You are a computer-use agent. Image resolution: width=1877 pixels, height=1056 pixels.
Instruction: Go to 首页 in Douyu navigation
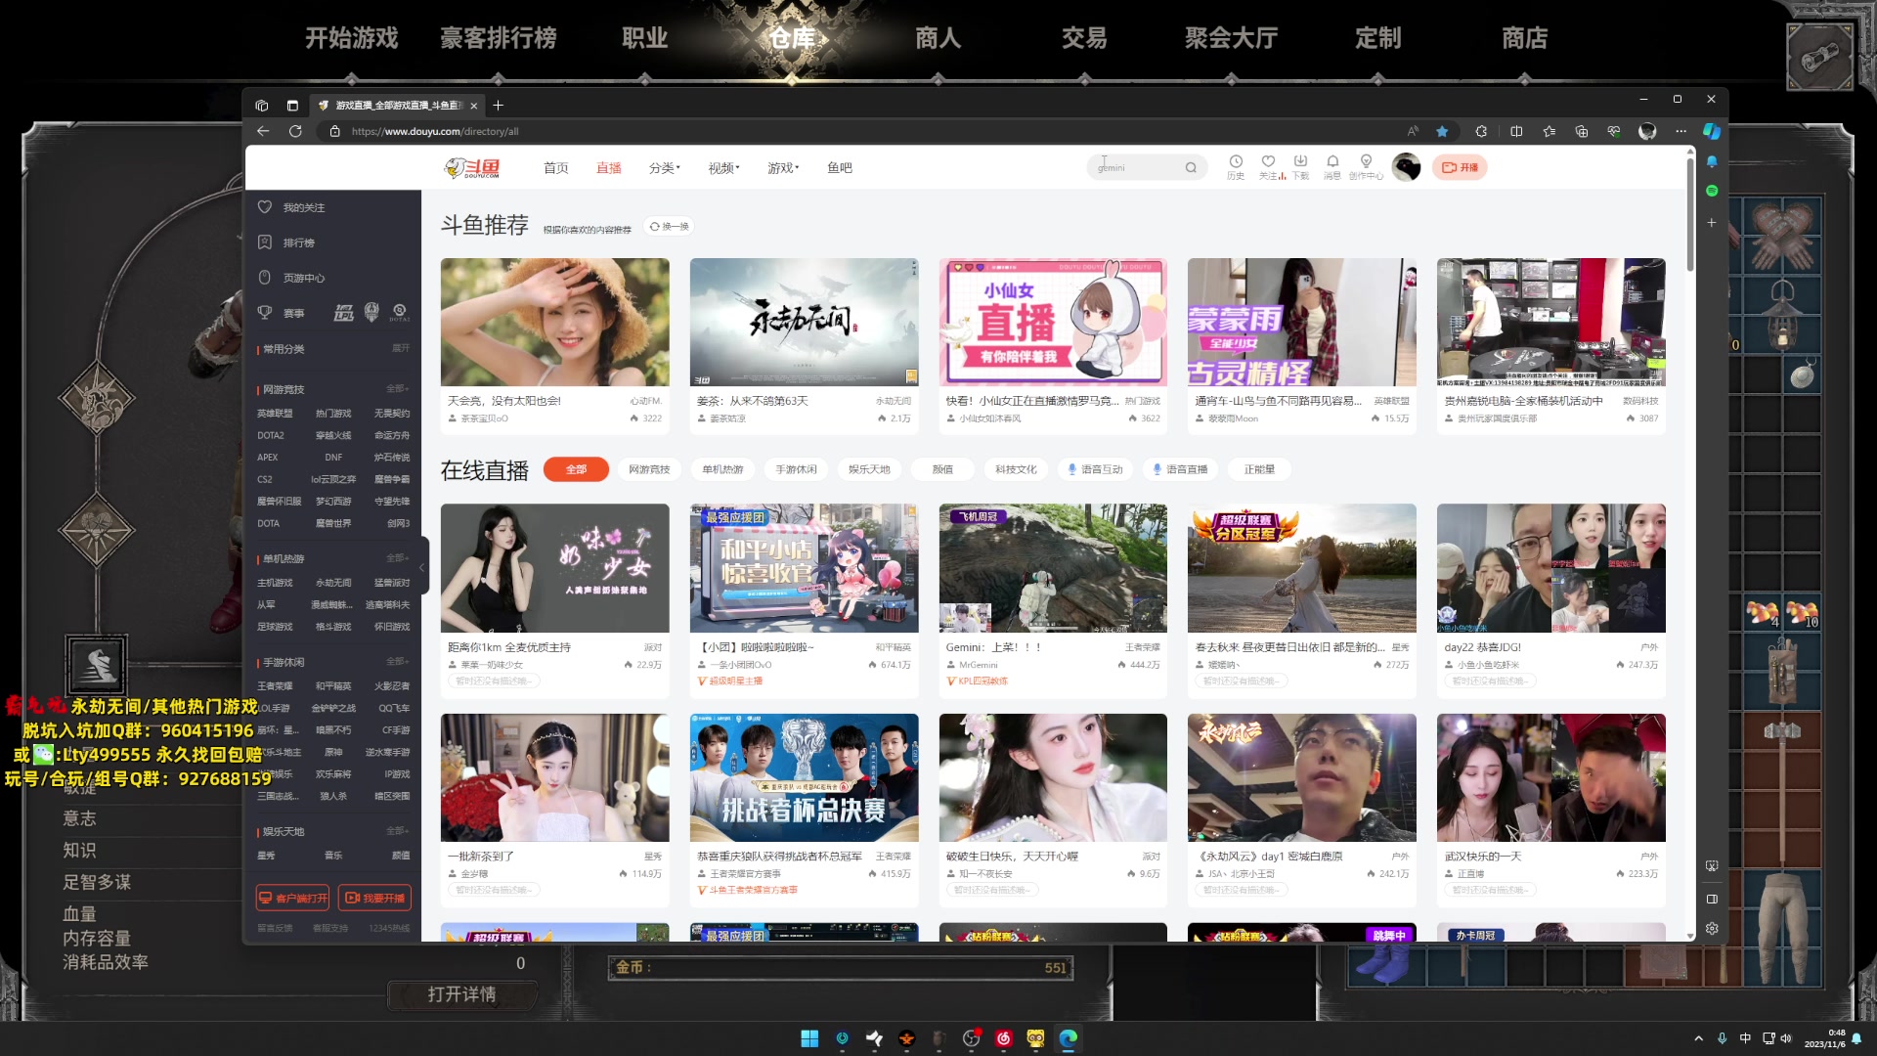pos(555,168)
